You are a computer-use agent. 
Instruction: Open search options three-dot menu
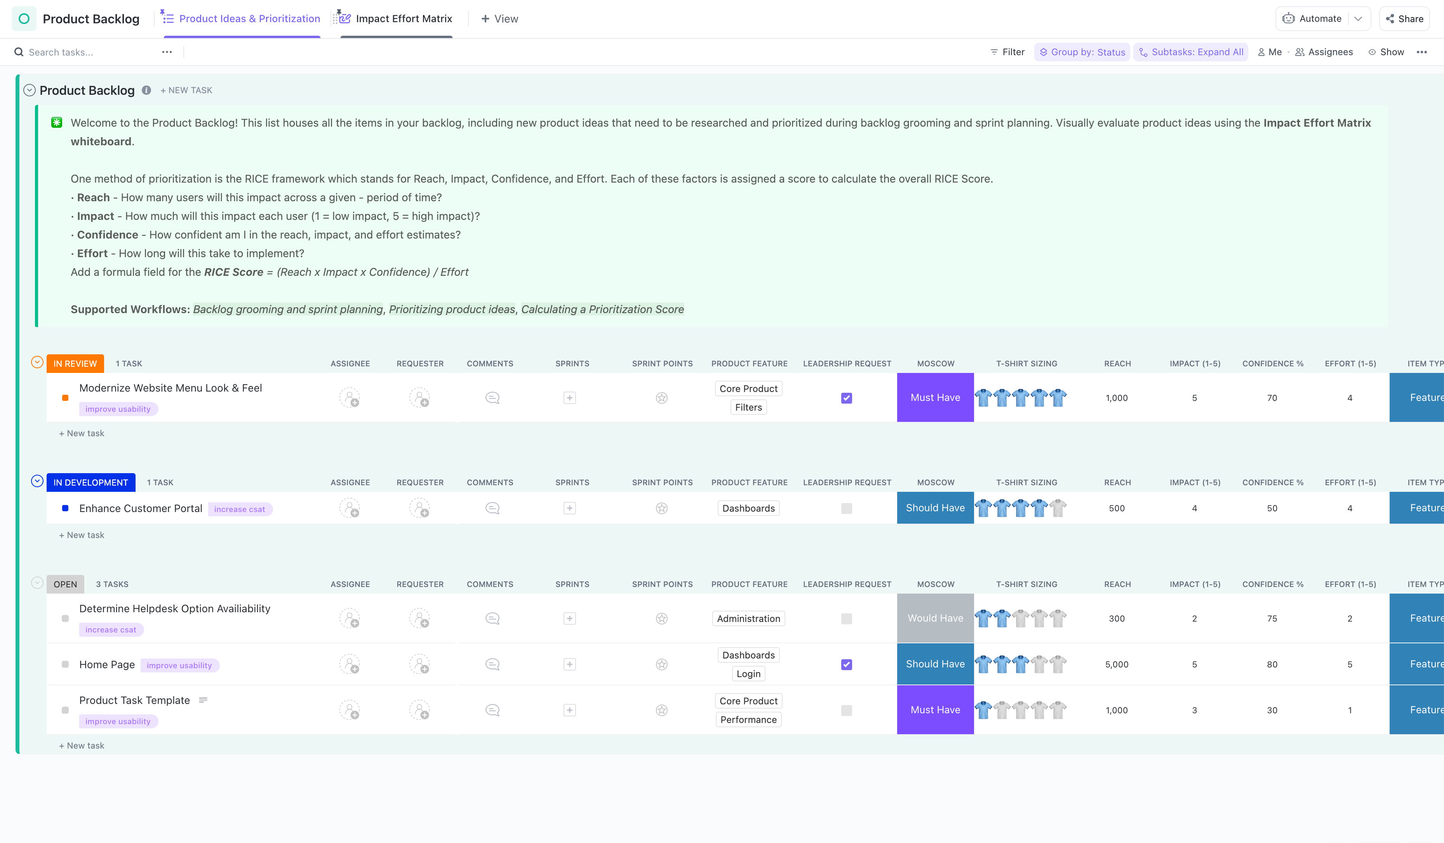point(167,52)
